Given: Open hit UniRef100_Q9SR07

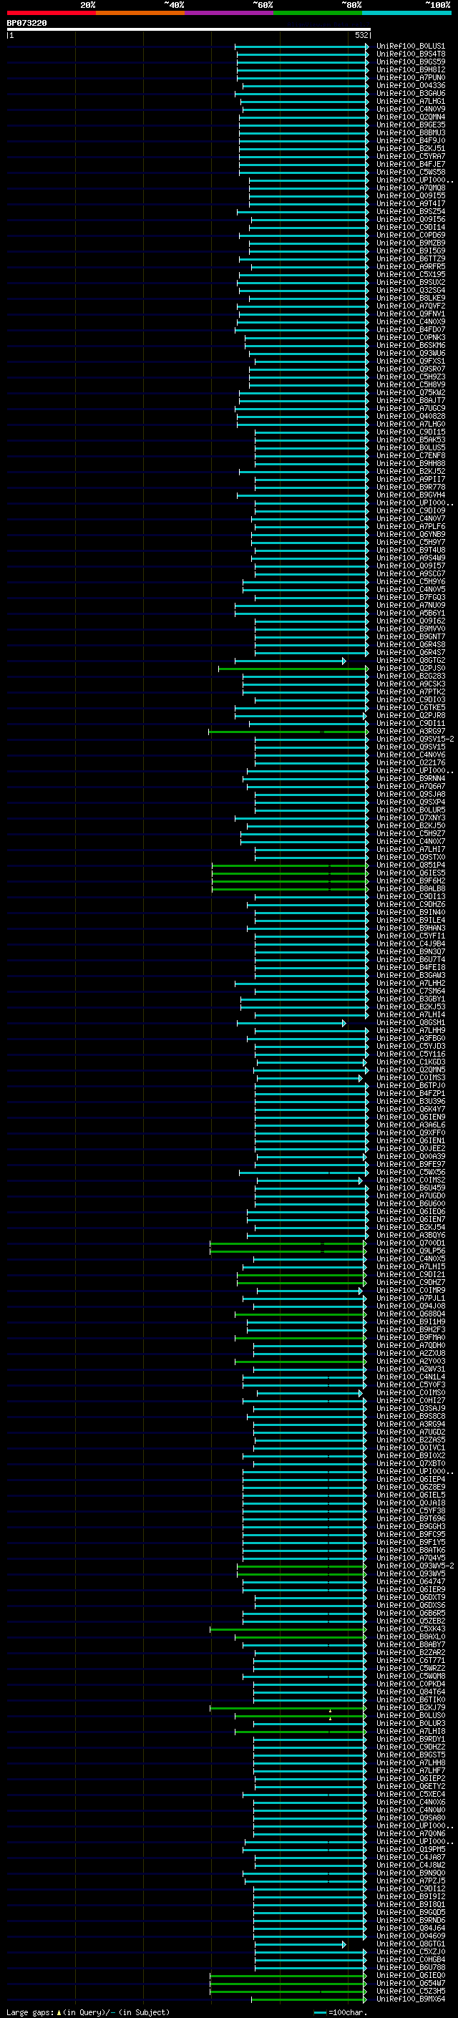Looking at the screenshot, I should pos(410,369).
